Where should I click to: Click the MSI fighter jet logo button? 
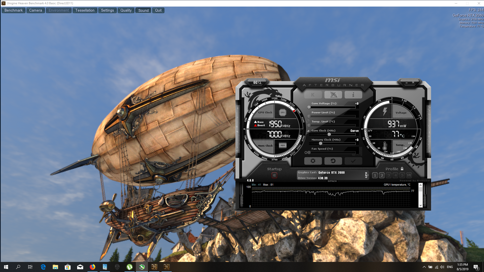pyautogui.click(x=333, y=95)
